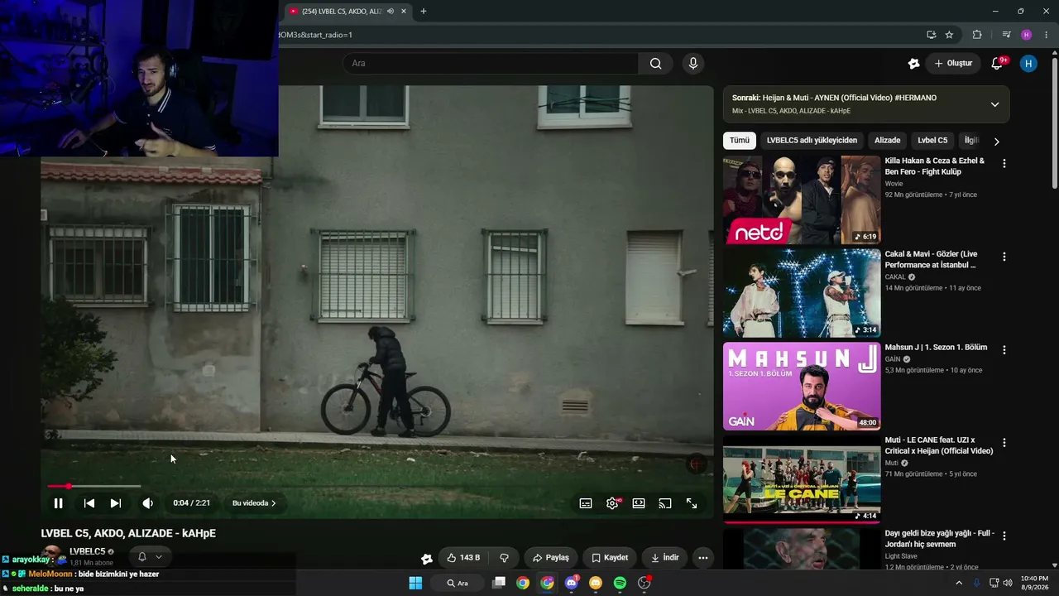
Task: Open Spotify from the taskbar
Action: click(x=620, y=583)
